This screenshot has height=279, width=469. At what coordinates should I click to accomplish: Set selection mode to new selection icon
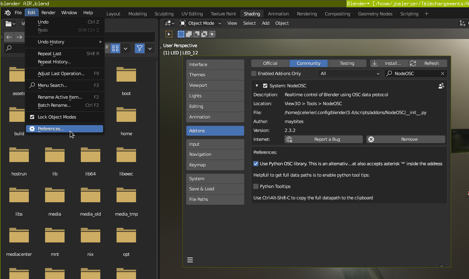coord(181,34)
